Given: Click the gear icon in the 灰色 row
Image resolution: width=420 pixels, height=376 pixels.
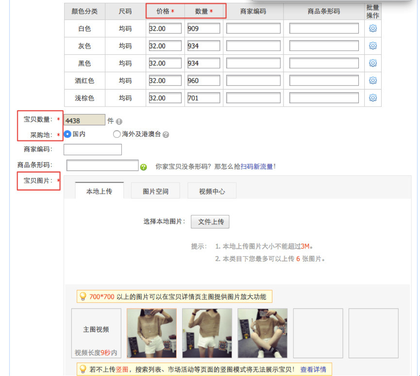Looking at the screenshot, I should point(373,46).
